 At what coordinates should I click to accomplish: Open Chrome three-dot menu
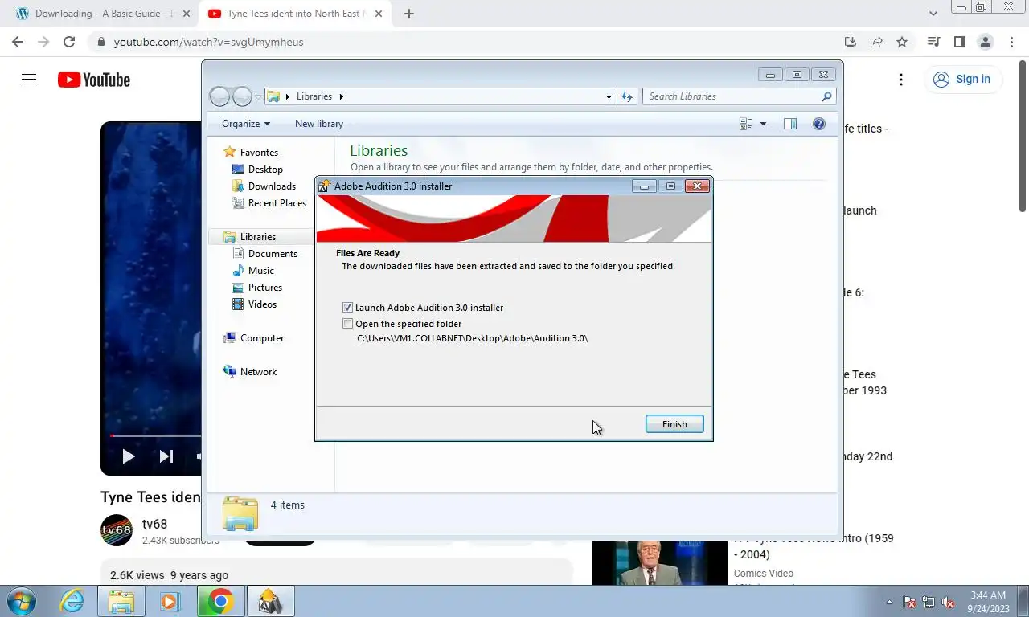1011,42
